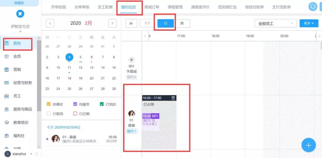Enable the 已取消 status checkbox
This screenshot has width=322, height=158.
coord(49,114)
